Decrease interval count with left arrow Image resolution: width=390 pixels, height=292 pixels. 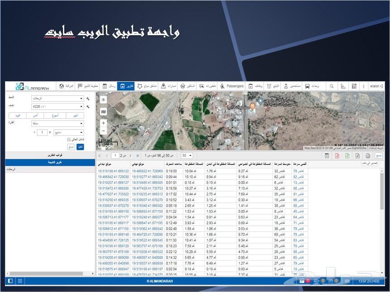[34, 132]
